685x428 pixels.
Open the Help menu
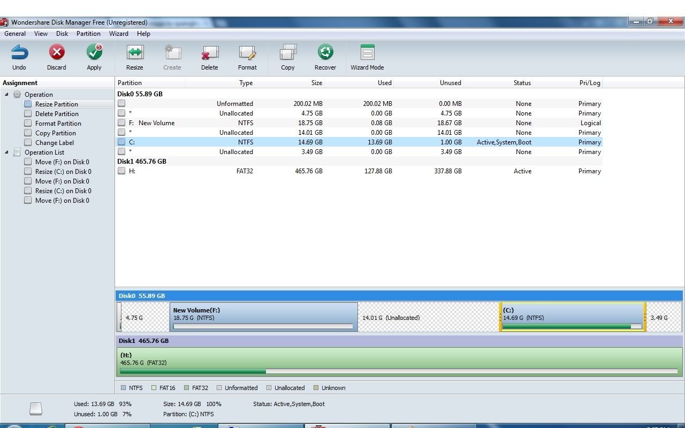click(x=143, y=34)
